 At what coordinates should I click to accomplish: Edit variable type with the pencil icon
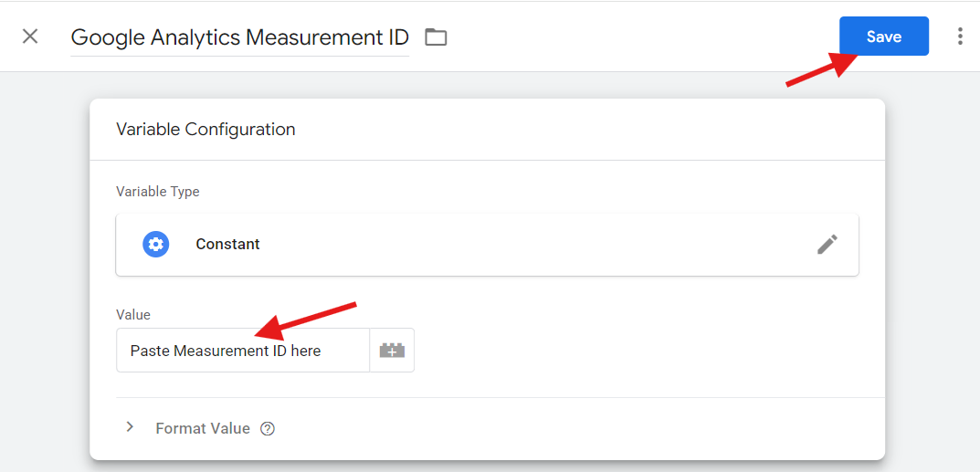(827, 244)
